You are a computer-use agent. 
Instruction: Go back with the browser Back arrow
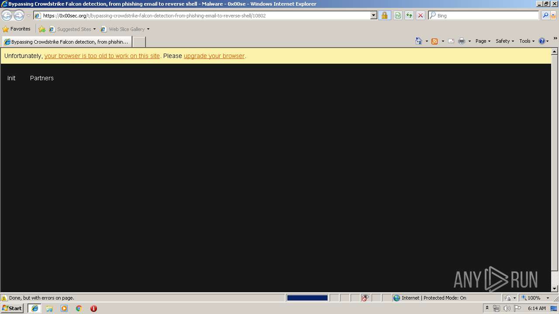point(7,16)
